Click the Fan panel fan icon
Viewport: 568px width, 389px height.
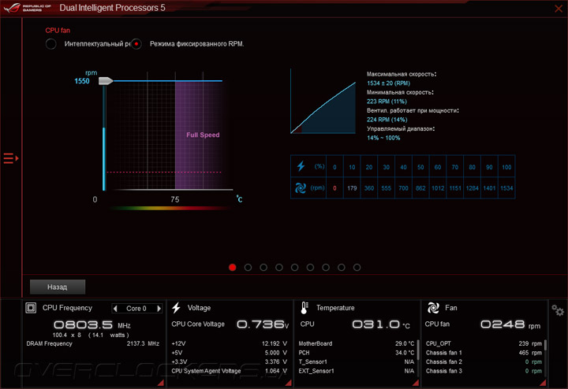click(x=433, y=308)
